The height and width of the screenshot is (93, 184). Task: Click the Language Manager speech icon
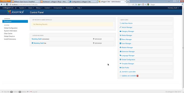click(x=120, y=55)
